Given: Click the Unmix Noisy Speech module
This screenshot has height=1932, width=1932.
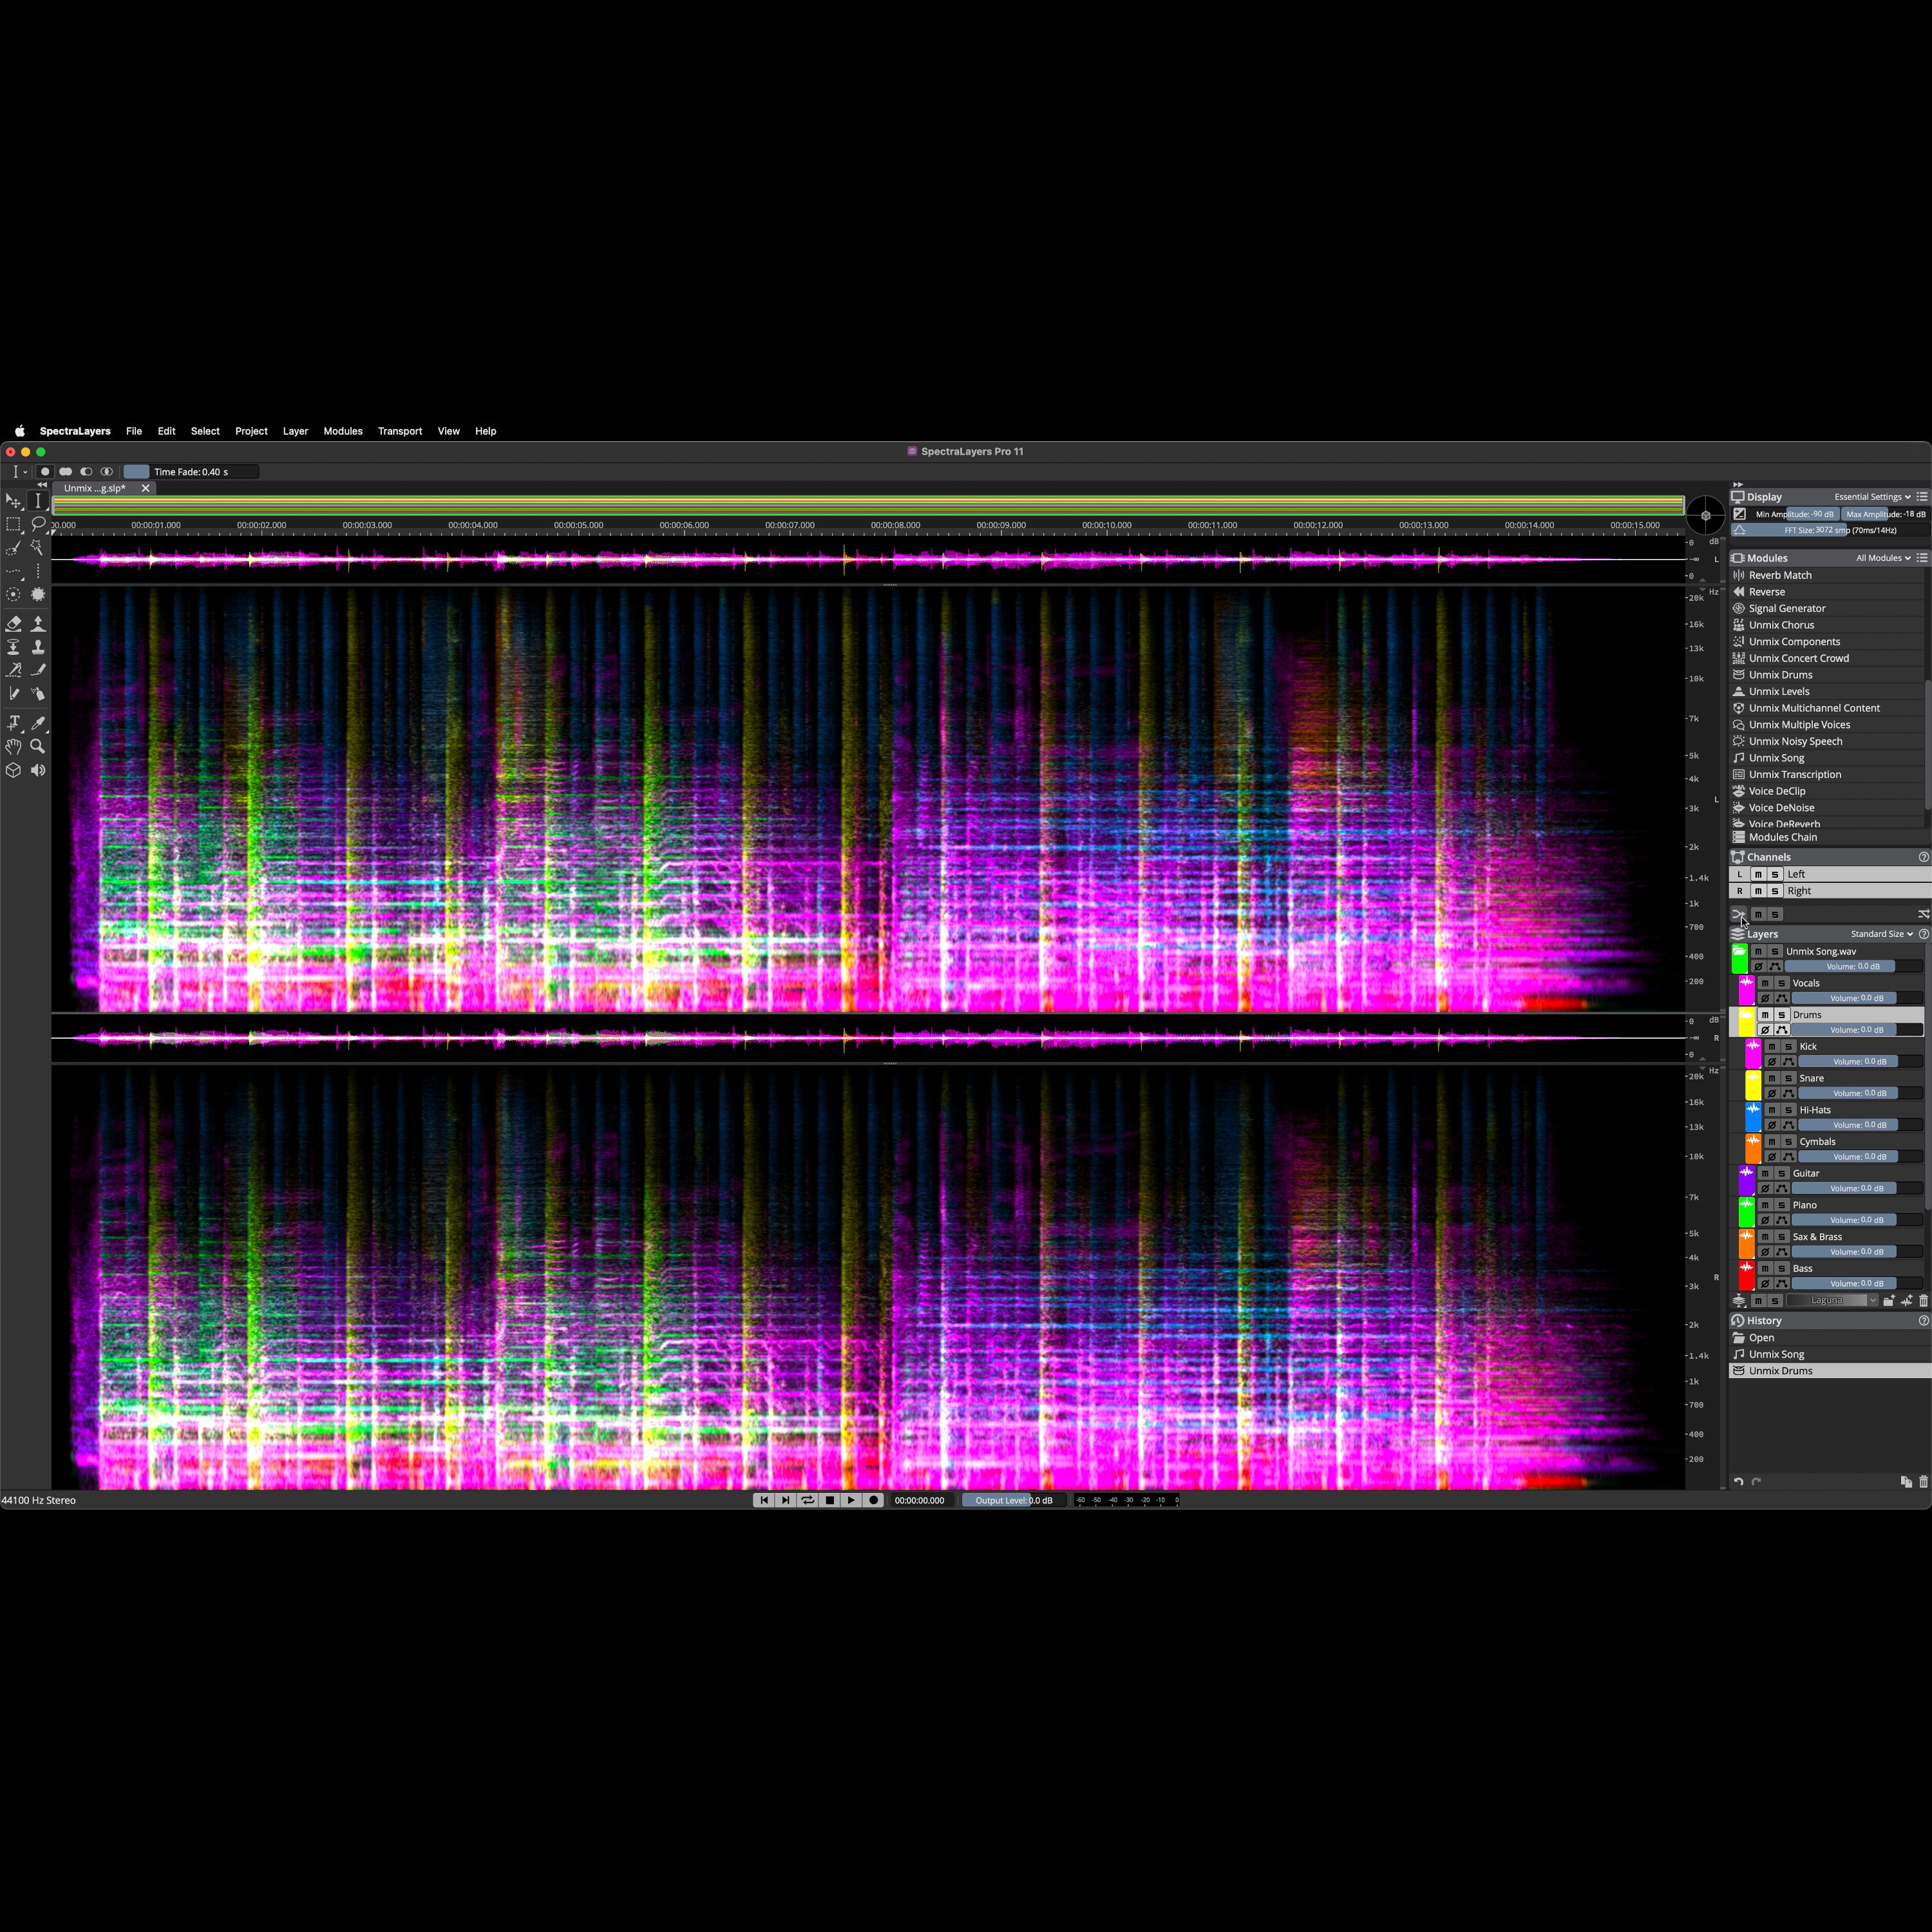Looking at the screenshot, I should point(1828,742).
